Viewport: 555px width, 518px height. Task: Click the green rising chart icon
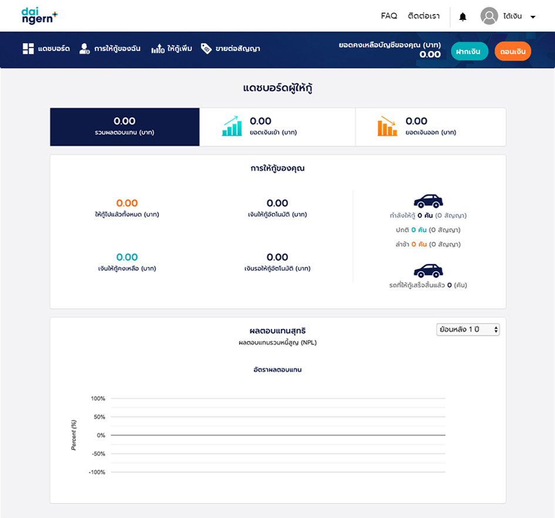[x=232, y=126]
